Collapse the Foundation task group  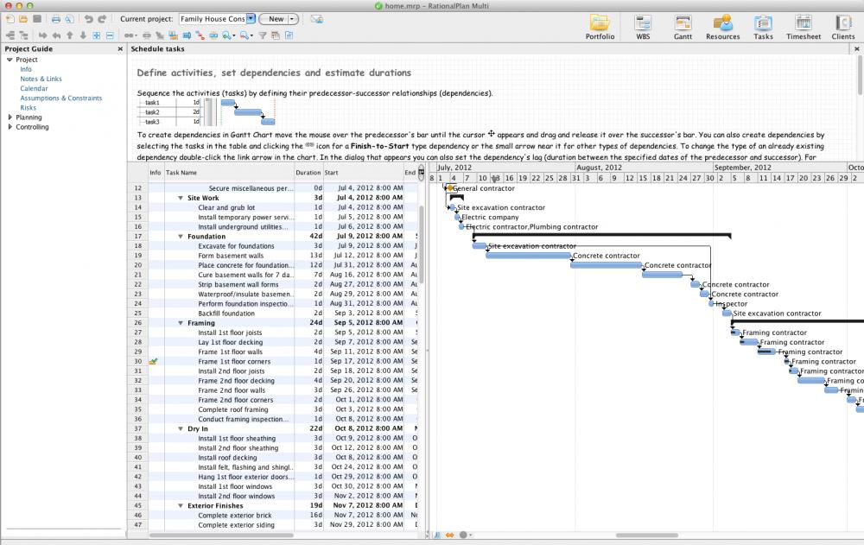[179, 236]
